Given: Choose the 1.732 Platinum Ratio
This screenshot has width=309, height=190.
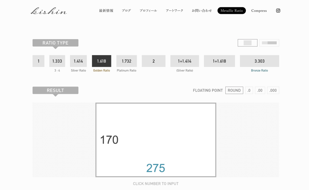Looking at the screenshot, I should [x=126, y=61].
